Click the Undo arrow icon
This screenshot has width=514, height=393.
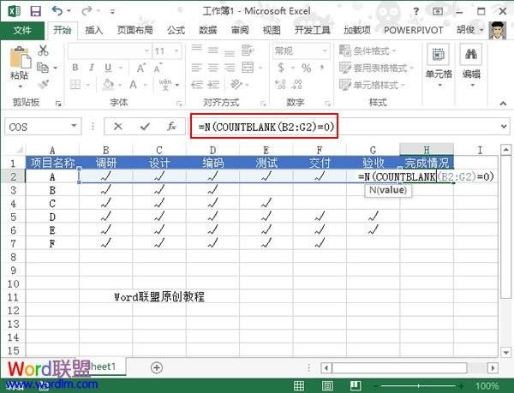(57, 11)
